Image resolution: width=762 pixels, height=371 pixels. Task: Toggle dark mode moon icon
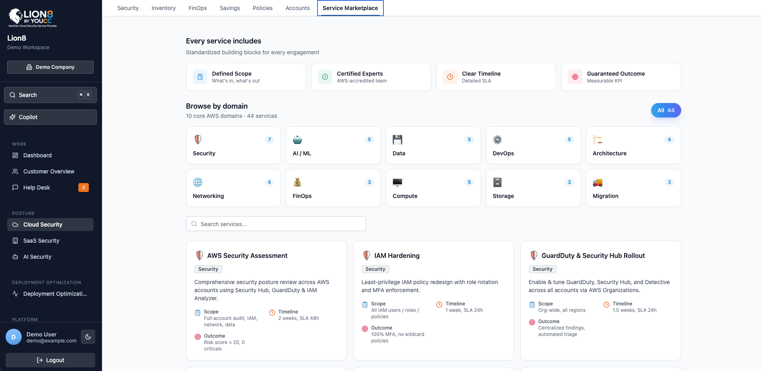coord(88,337)
